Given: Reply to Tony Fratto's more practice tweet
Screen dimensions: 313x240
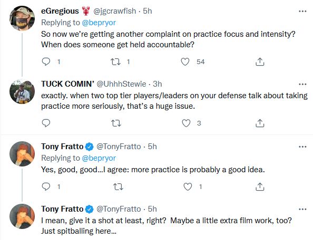Looking at the screenshot, I should (46, 186).
